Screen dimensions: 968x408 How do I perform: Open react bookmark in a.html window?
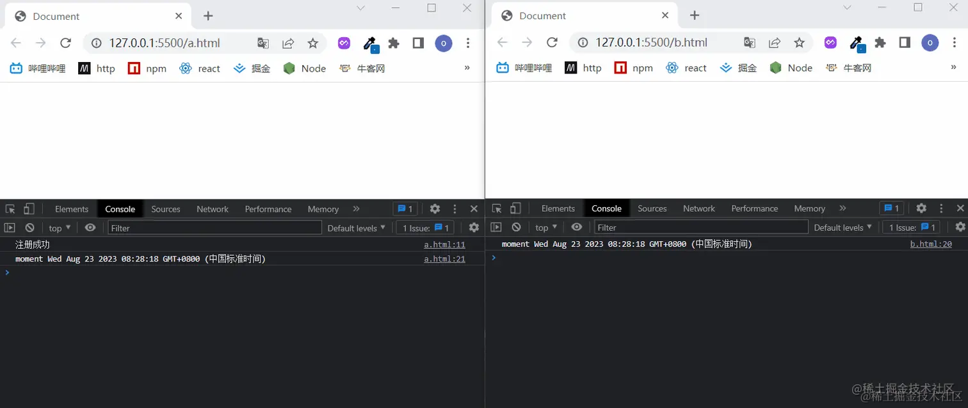tap(200, 68)
